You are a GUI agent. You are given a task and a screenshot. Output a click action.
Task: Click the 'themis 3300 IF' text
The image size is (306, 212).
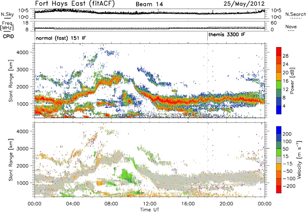click(x=227, y=35)
